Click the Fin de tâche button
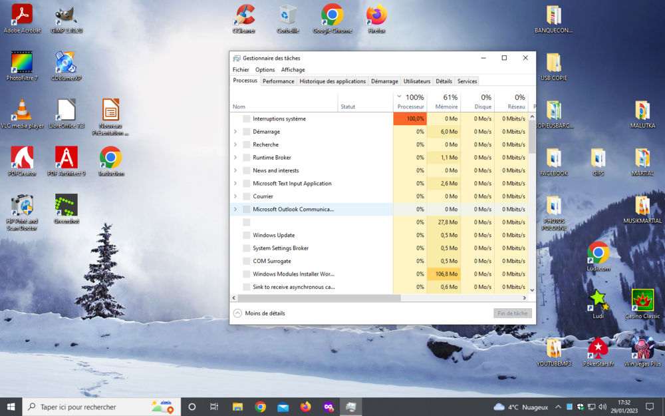Image resolution: width=665 pixels, height=416 pixels. click(x=512, y=313)
